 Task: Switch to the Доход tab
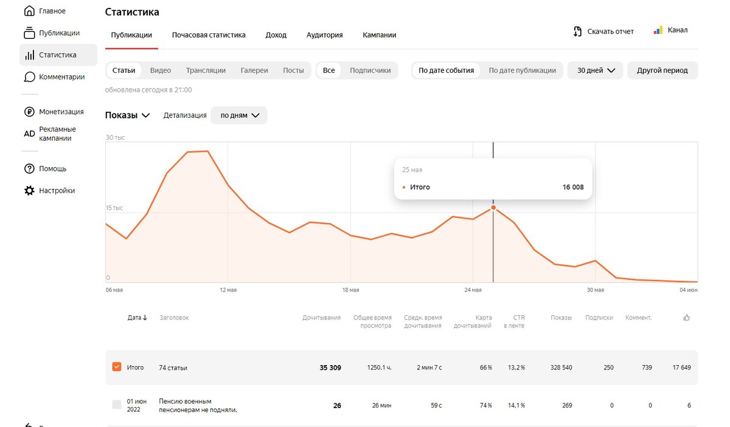276,35
